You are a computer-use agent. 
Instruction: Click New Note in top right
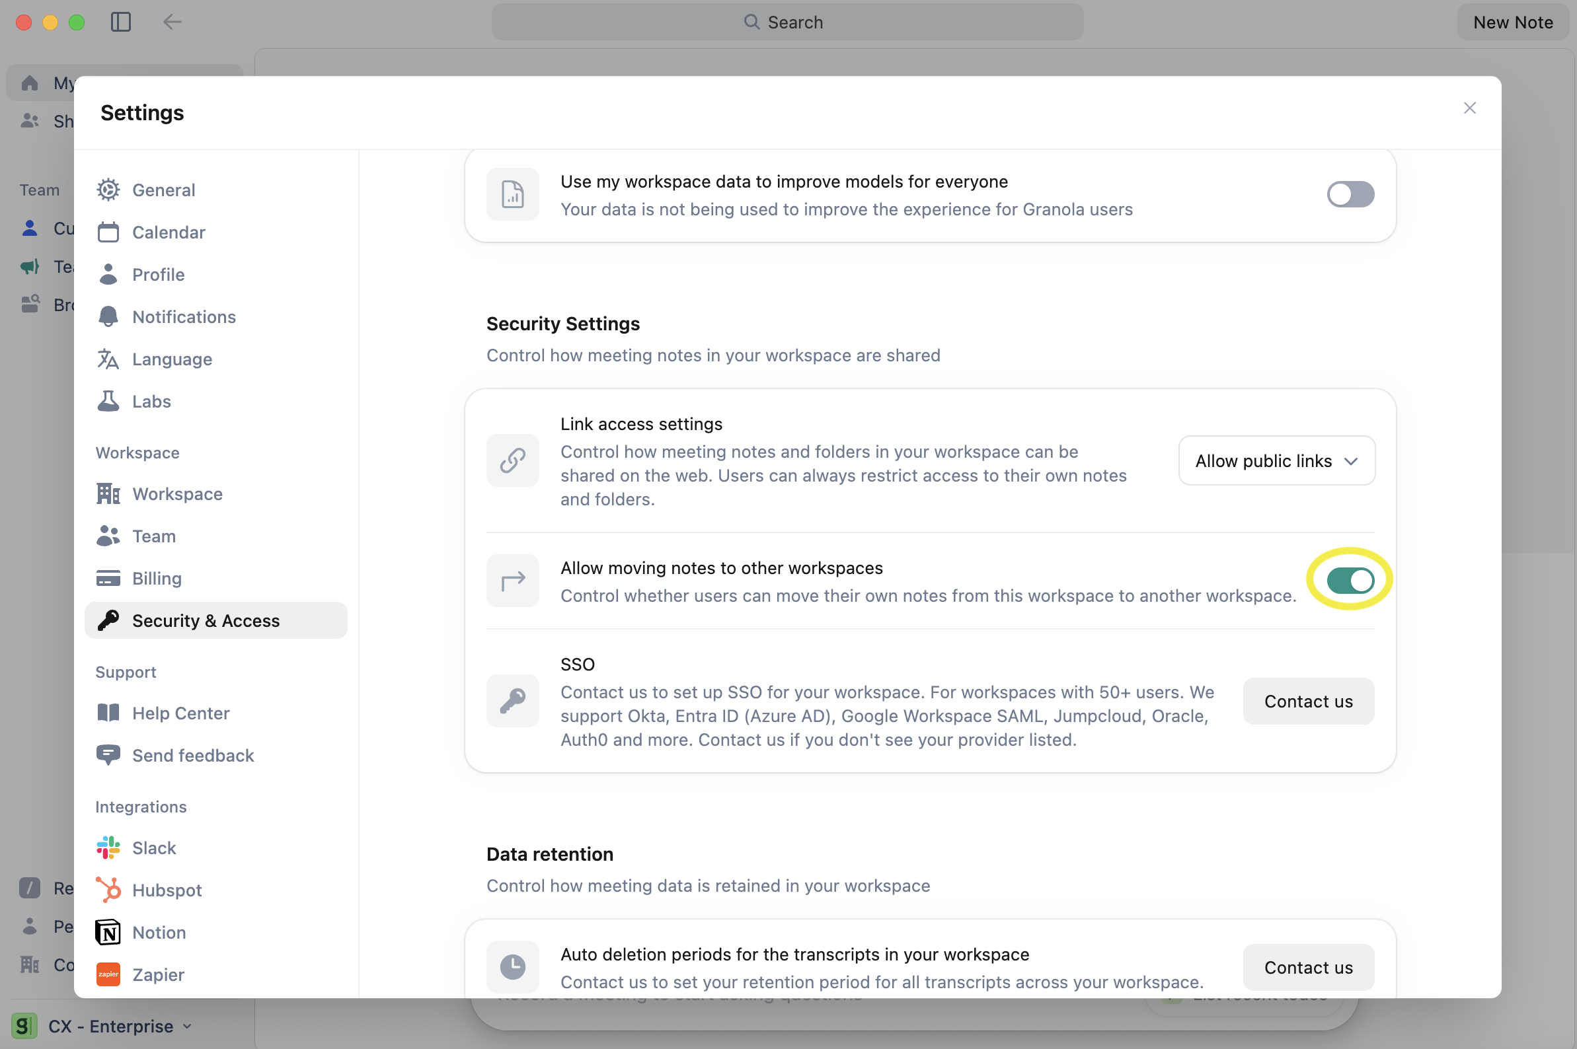pos(1513,22)
